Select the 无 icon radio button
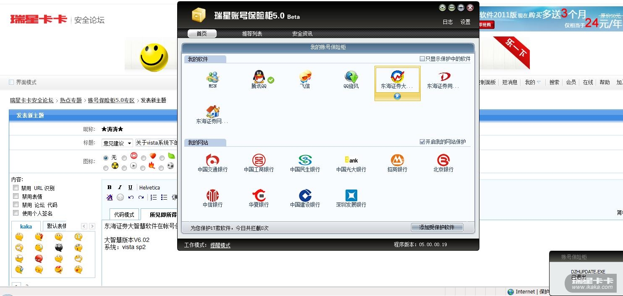Viewport: 623px width, 296px height. pyautogui.click(x=106, y=158)
